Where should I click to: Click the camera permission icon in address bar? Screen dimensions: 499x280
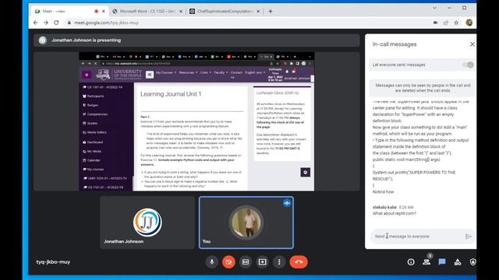(435, 23)
